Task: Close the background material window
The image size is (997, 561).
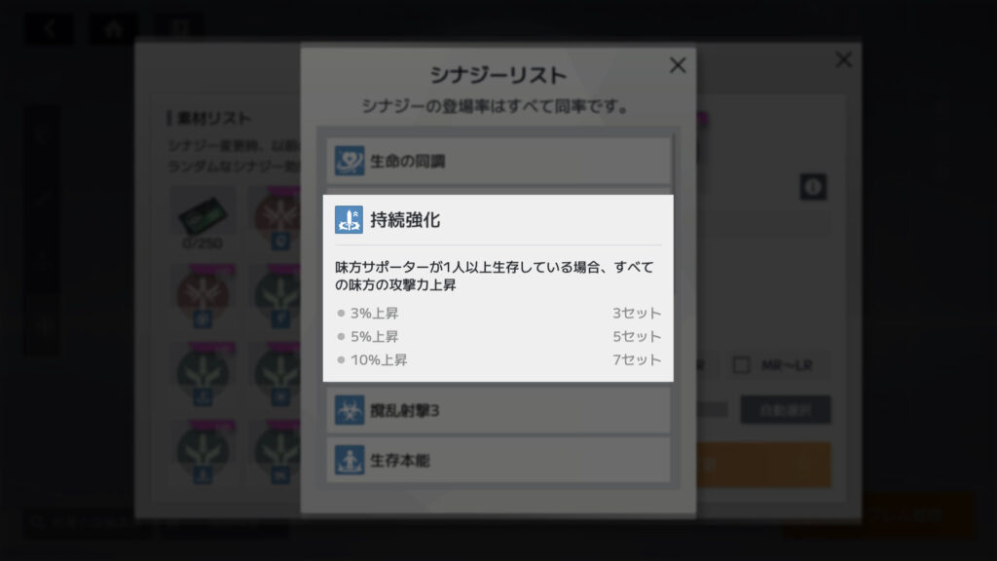Action: (x=843, y=59)
